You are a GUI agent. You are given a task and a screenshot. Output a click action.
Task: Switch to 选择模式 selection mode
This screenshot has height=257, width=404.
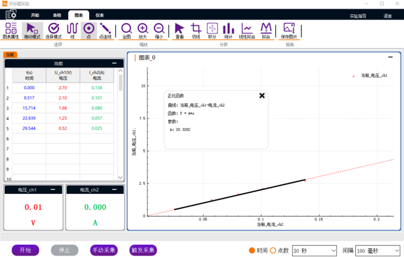pos(54,31)
